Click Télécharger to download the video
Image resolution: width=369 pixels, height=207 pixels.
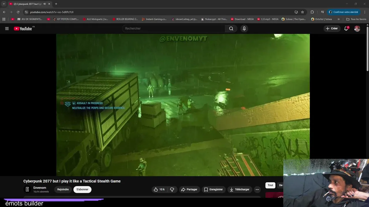240,189
